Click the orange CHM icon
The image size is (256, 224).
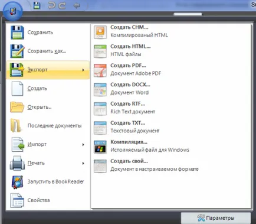pos(100,32)
